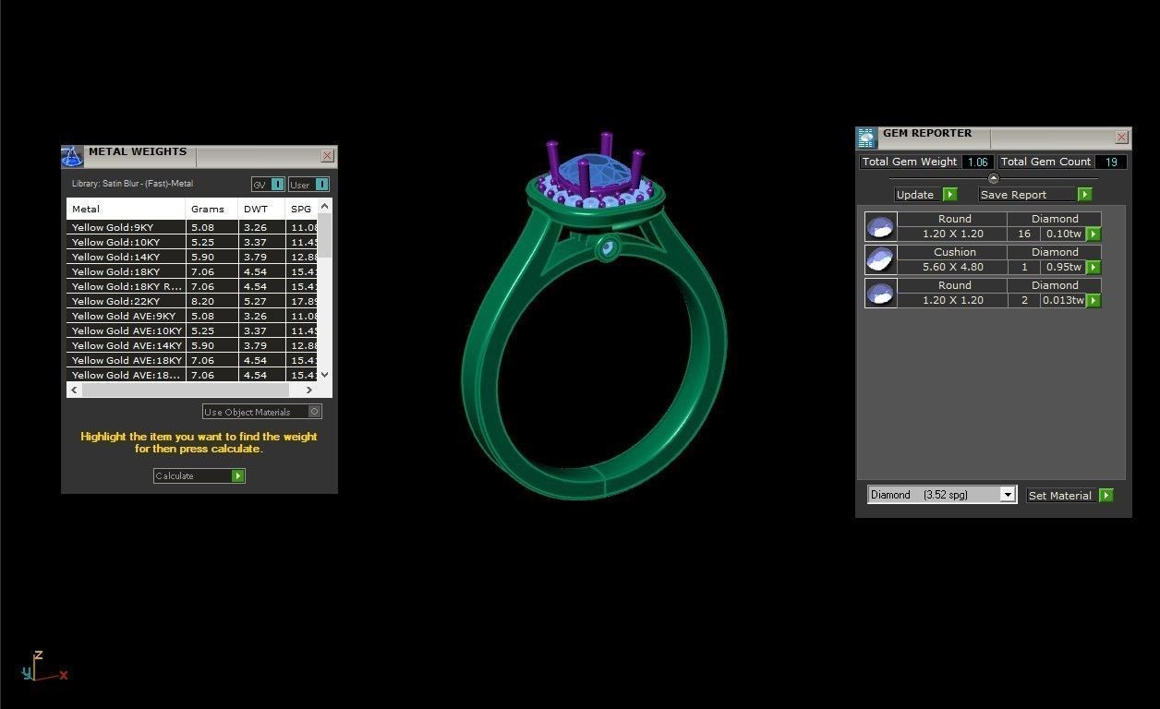This screenshot has height=709, width=1160.
Task: Click green arrow on Update button
Action: coord(949,195)
